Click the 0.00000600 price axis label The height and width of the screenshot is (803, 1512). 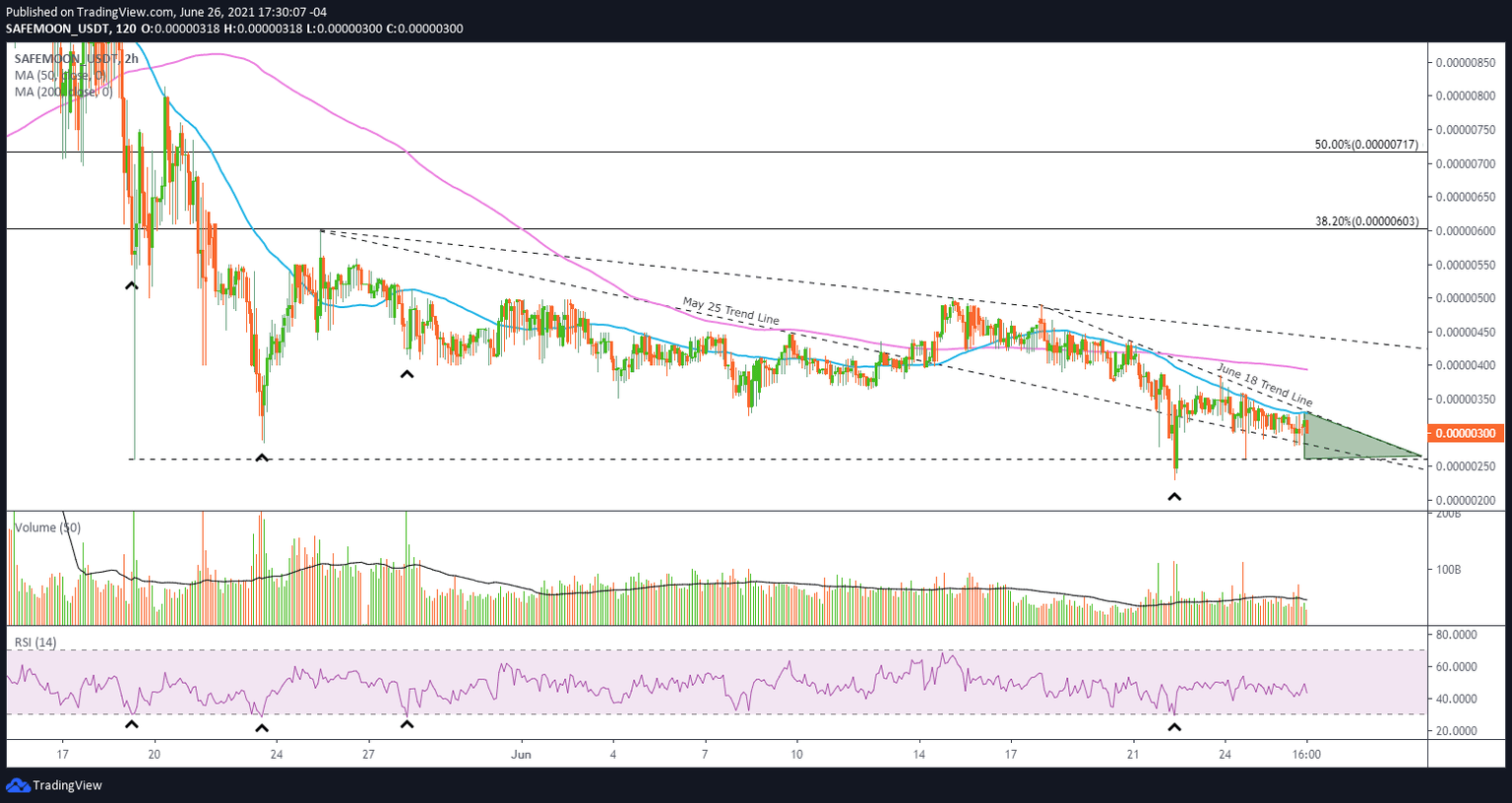point(1466,231)
